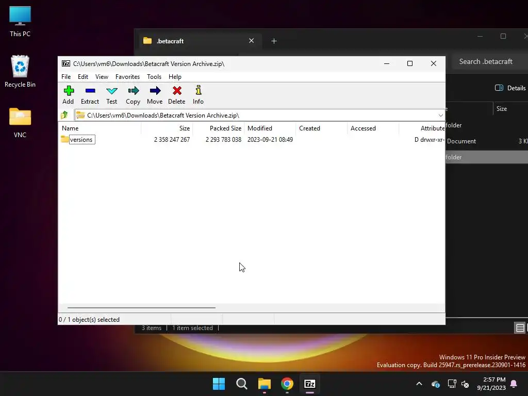Add a new tab in File Explorer
The width and height of the screenshot is (528, 396).
pyautogui.click(x=274, y=41)
